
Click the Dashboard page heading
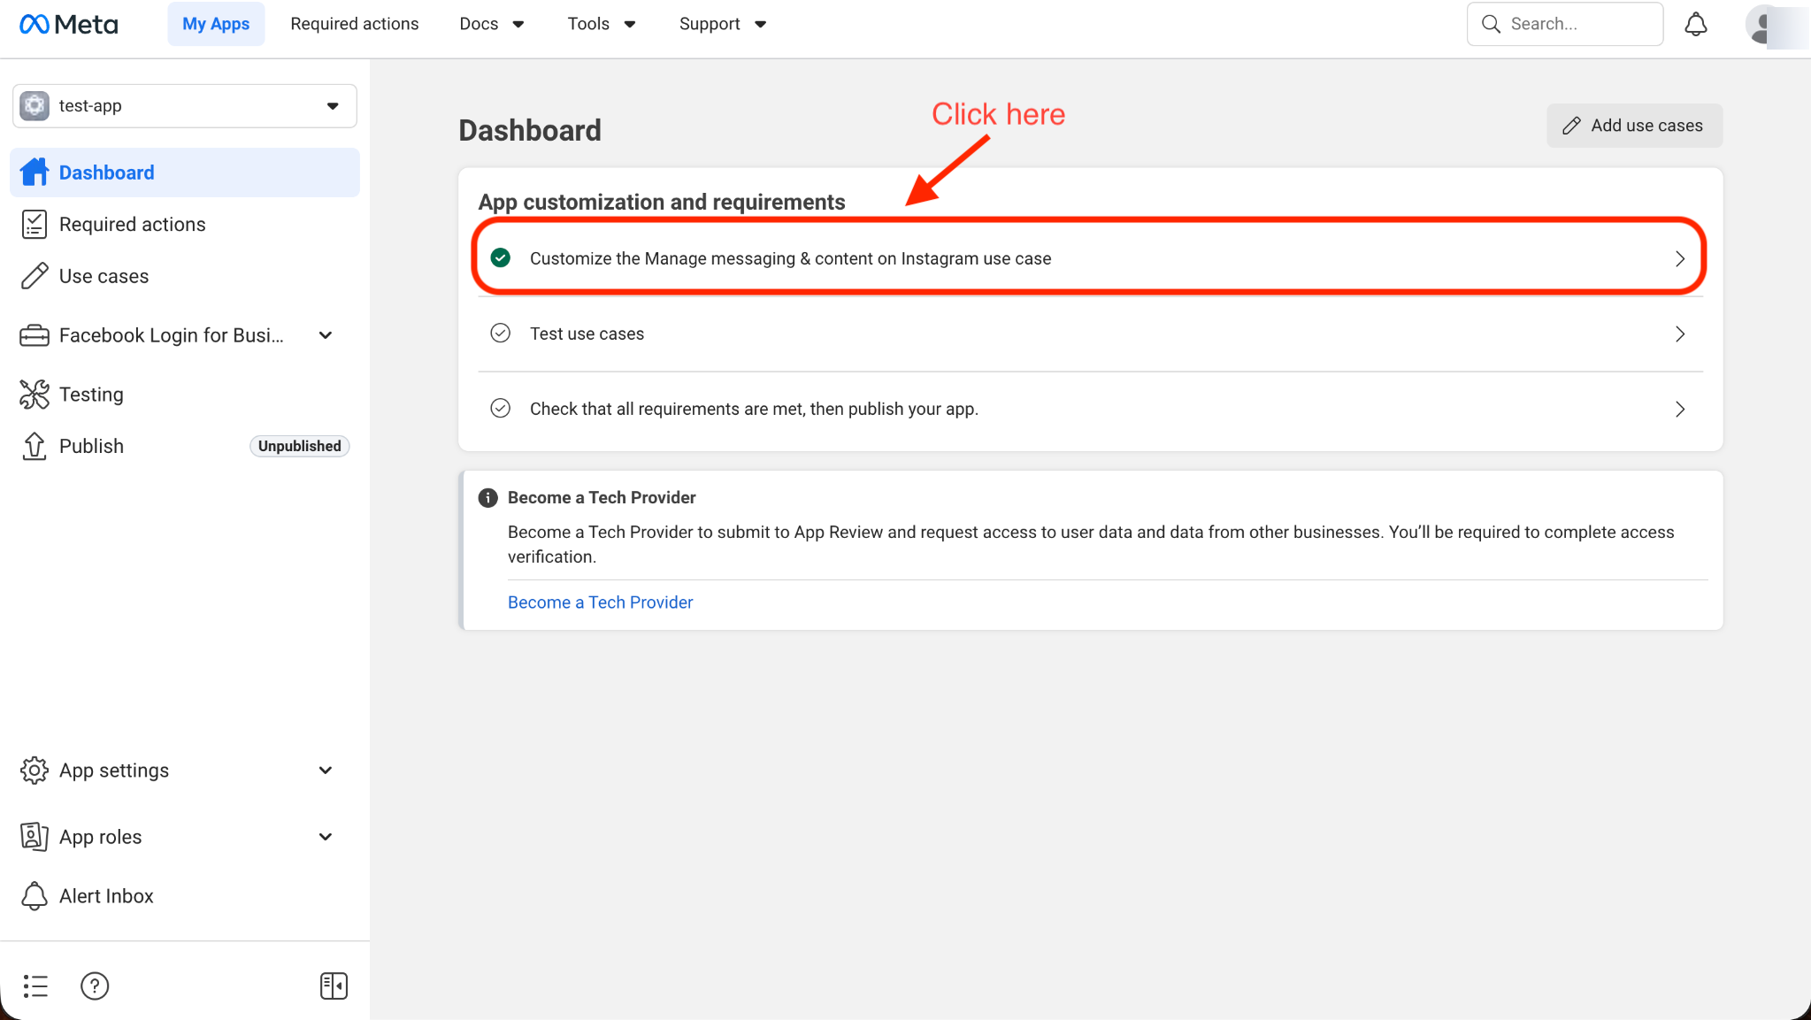(529, 131)
